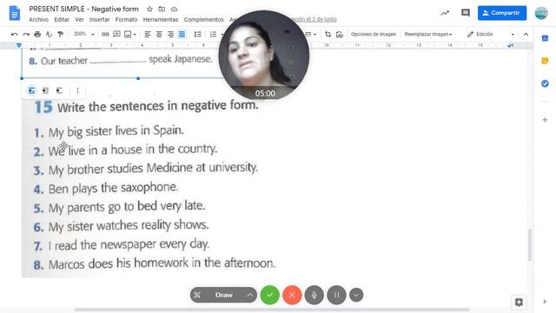Image resolution: width=556 pixels, height=313 pixels.
Task: Align text to the left
Action: click(148, 35)
